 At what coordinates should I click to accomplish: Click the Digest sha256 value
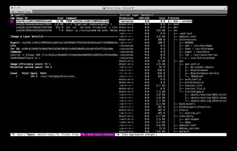pyautogui.click(x=64, y=44)
